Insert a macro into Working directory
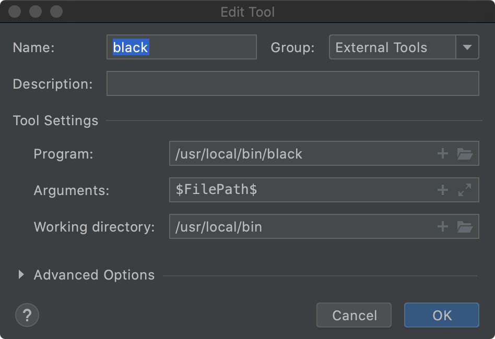 [442, 226]
